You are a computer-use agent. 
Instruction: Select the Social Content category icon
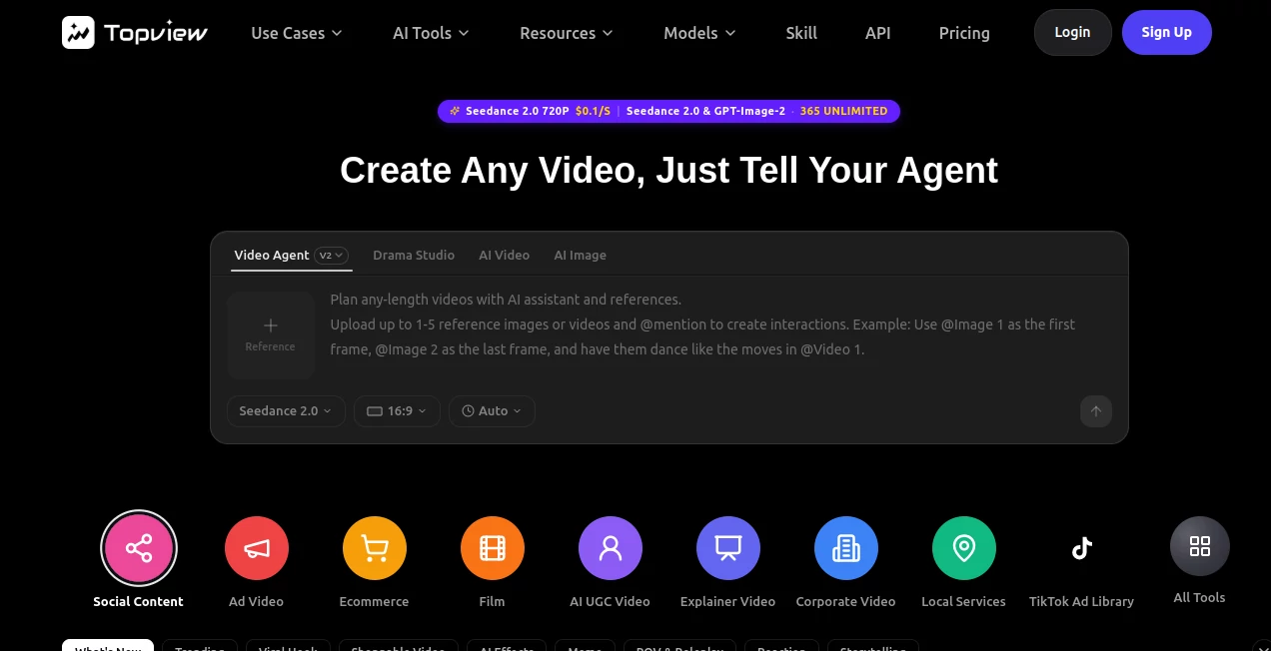139,548
